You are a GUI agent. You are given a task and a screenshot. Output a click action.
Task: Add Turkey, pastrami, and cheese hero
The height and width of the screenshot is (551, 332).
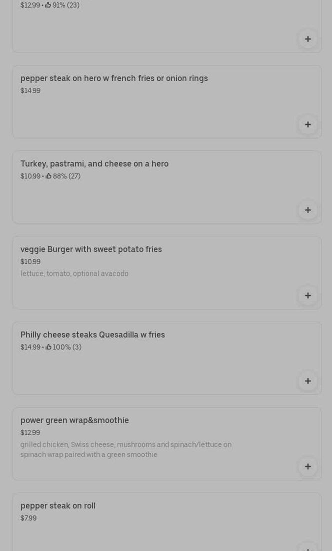307,210
